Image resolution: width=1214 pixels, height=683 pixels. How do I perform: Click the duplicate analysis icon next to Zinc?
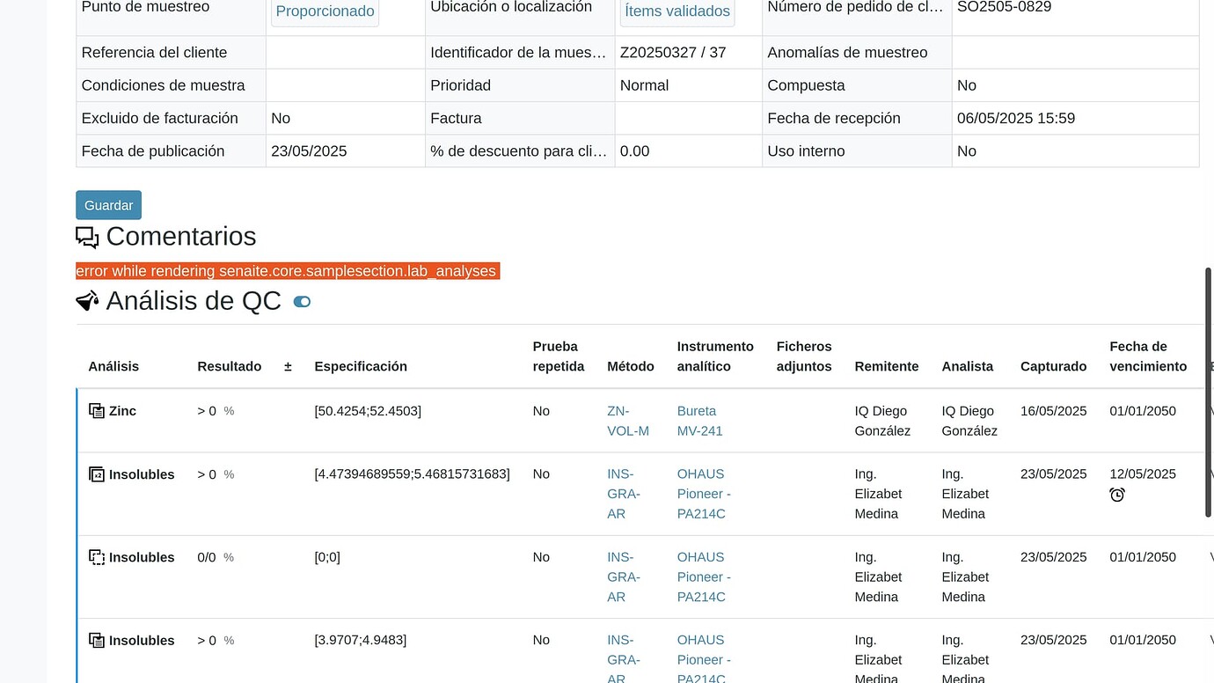click(x=96, y=410)
